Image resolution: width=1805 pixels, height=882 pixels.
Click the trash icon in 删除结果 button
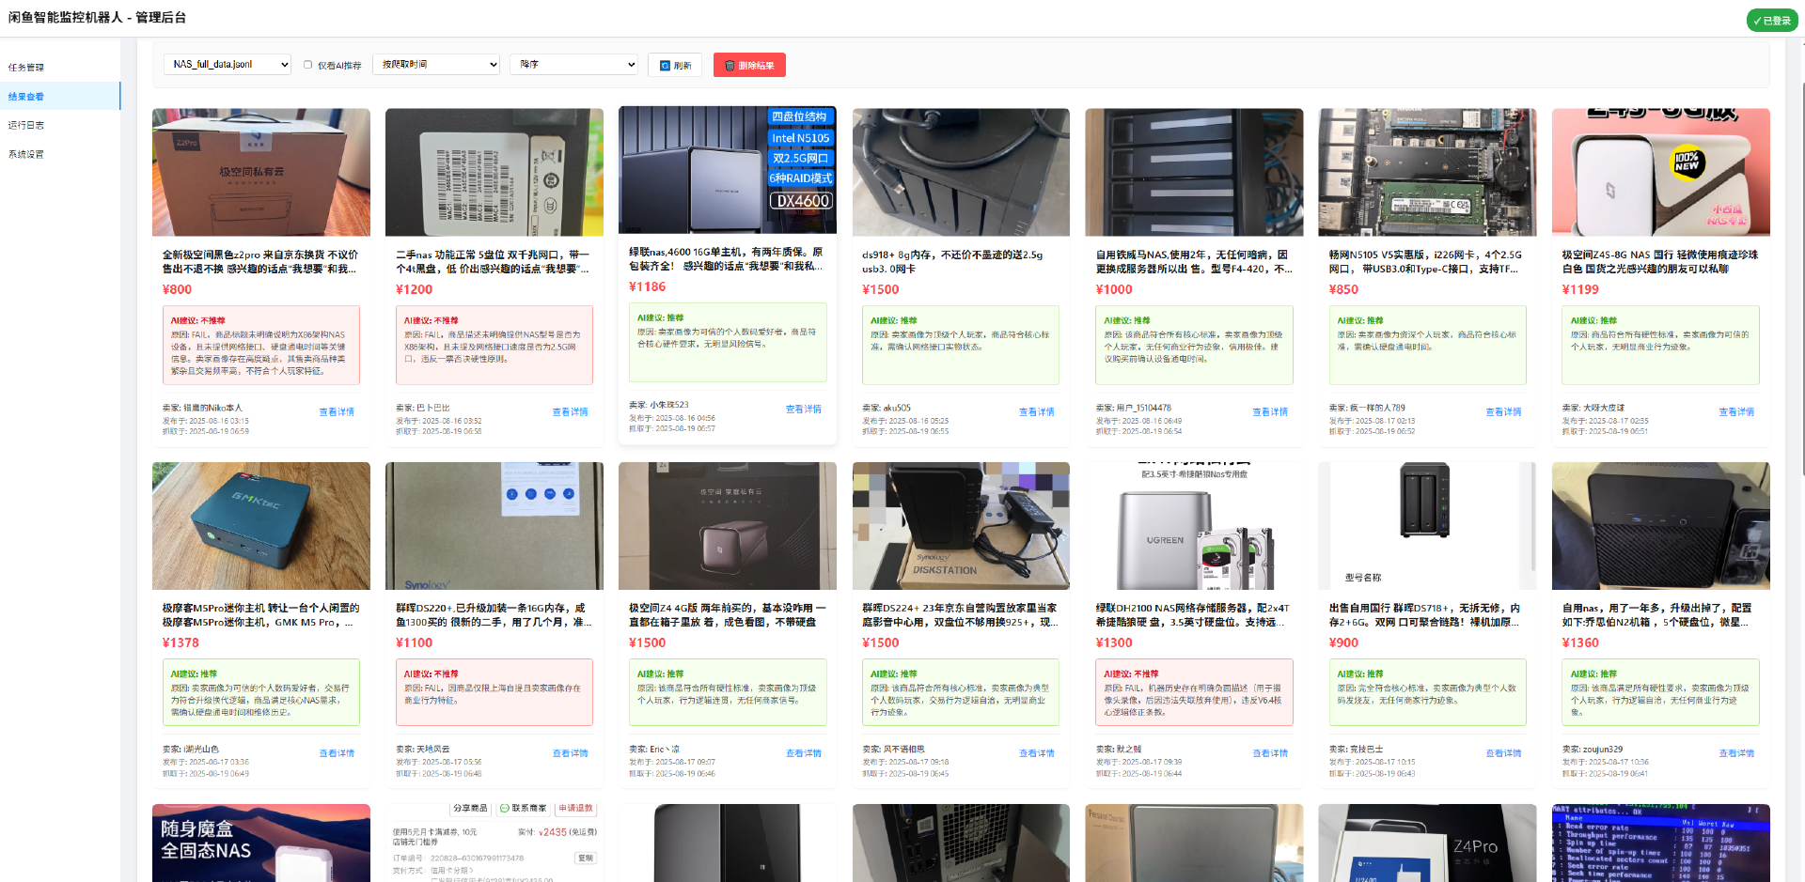tap(730, 66)
